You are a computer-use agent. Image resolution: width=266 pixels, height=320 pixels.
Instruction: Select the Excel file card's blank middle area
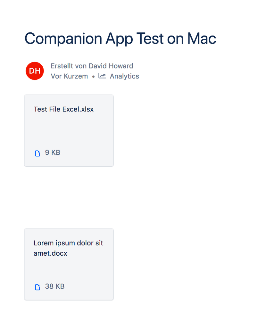pyautogui.click(x=69, y=131)
